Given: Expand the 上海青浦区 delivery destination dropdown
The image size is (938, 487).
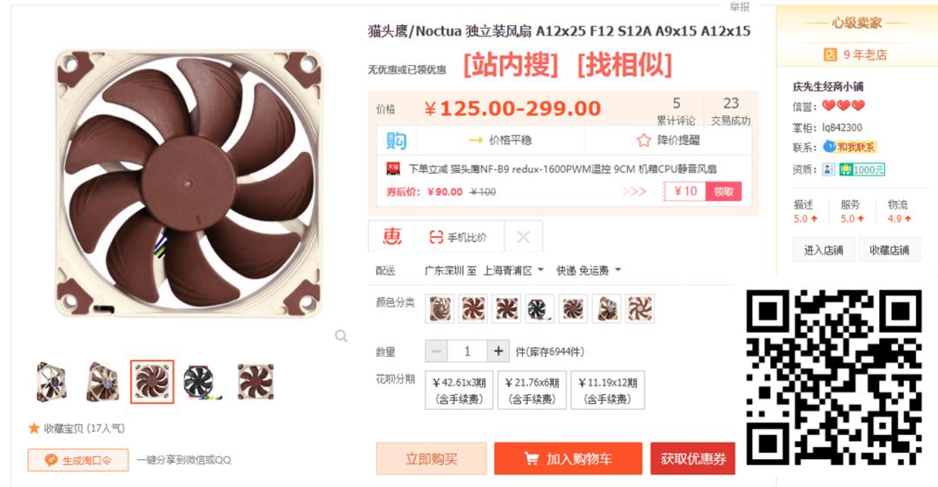Looking at the screenshot, I should tap(514, 271).
